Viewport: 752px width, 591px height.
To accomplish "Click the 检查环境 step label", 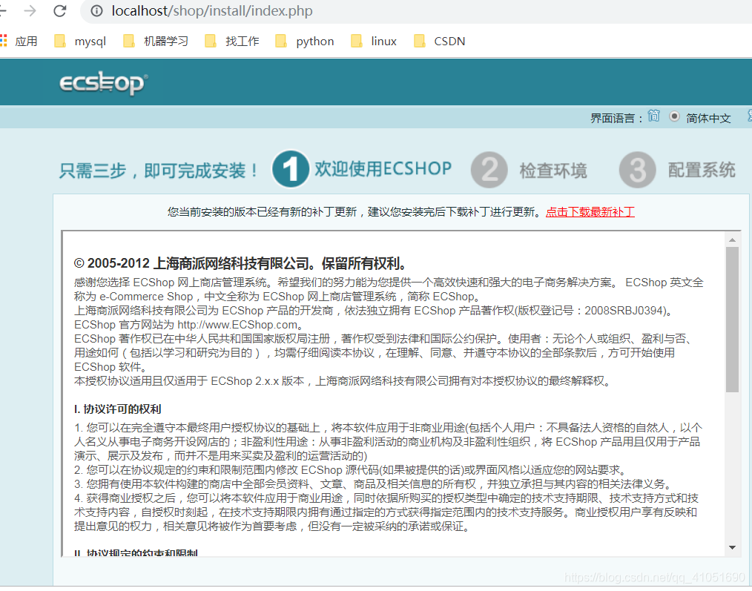I will pyautogui.click(x=553, y=171).
